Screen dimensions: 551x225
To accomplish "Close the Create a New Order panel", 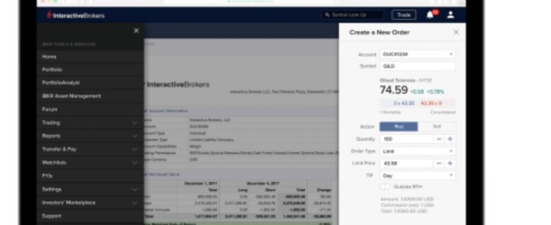I will tap(456, 32).
